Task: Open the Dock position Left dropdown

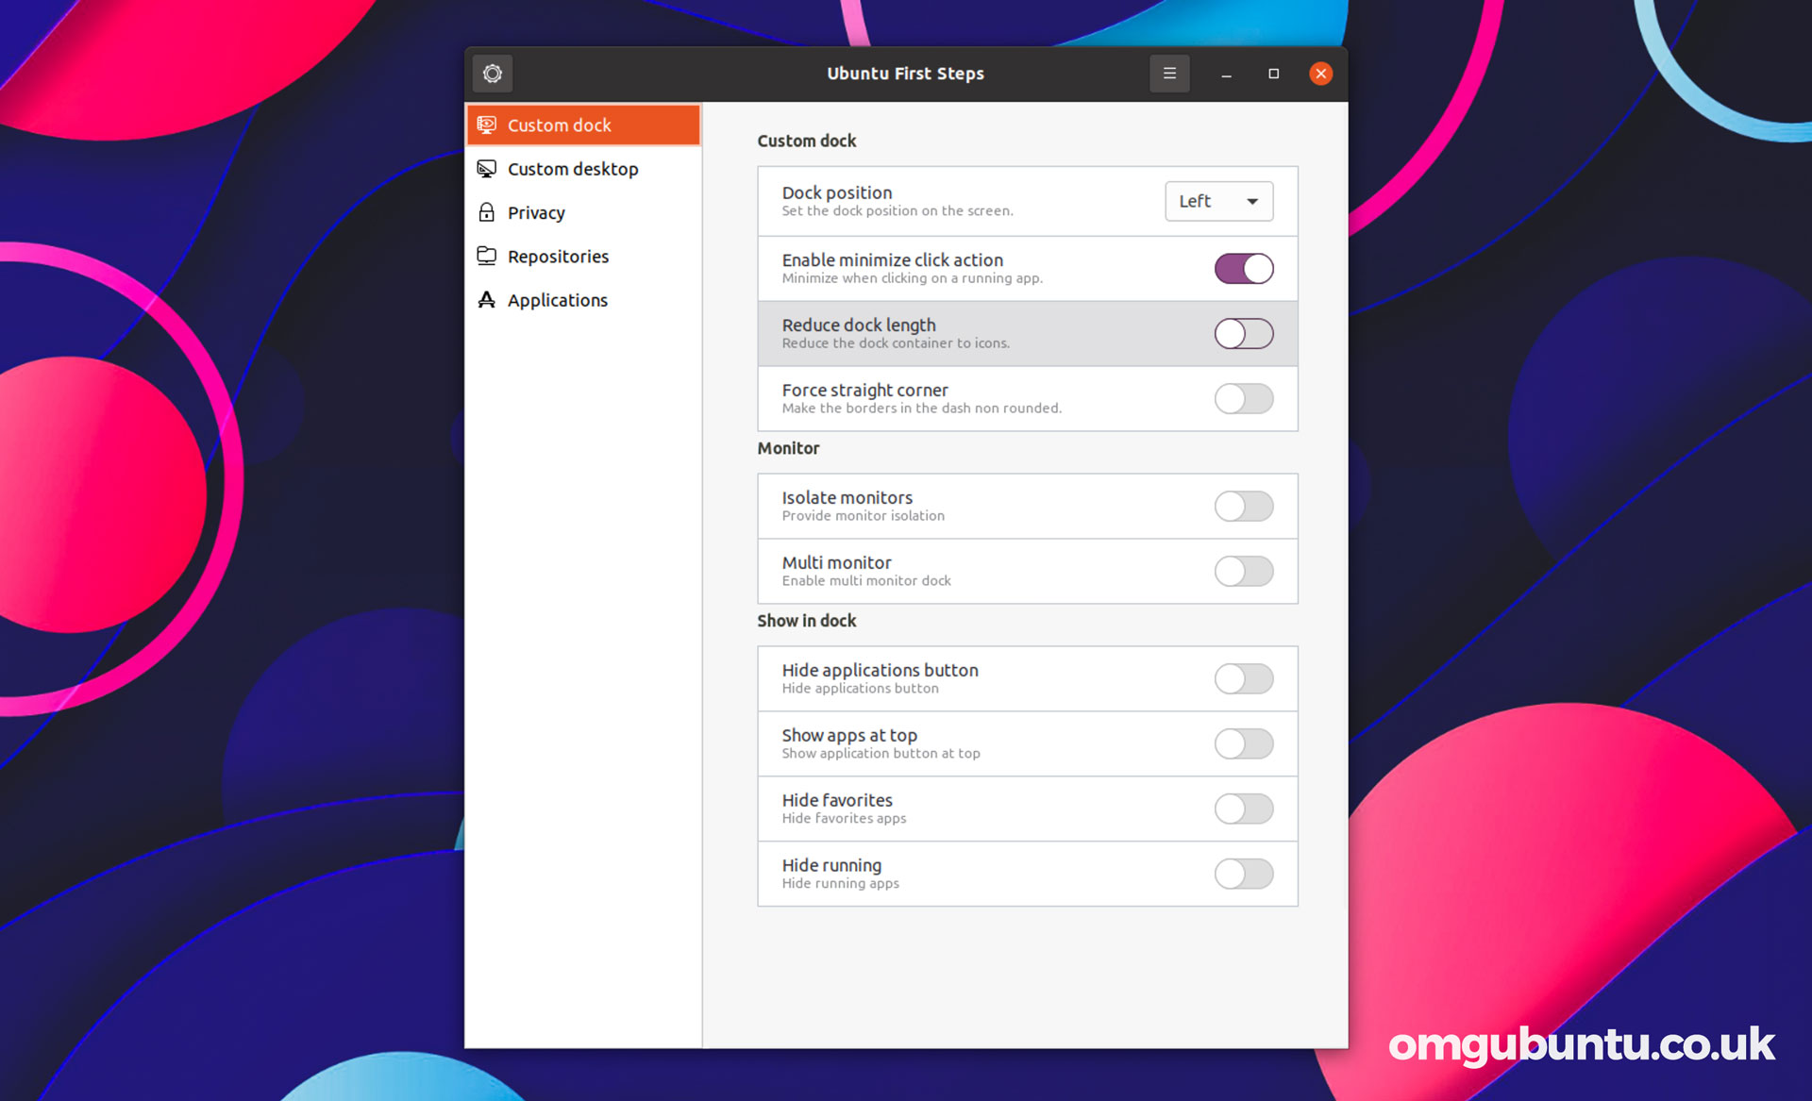Action: [1218, 201]
